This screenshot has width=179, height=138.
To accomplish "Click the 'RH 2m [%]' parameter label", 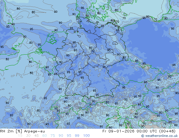I will click(11, 131).
